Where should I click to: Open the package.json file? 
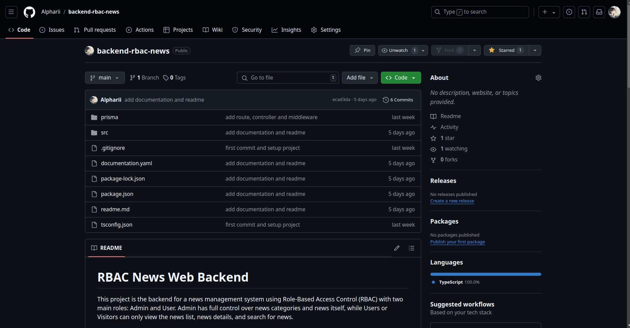tap(117, 194)
